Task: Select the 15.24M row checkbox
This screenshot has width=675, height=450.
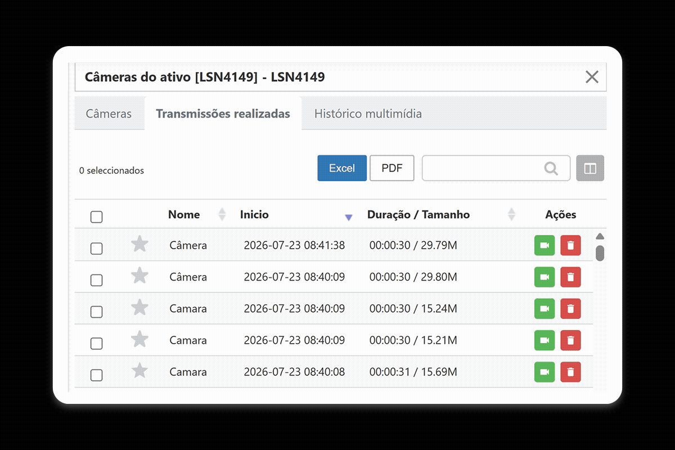Action: [x=97, y=312]
